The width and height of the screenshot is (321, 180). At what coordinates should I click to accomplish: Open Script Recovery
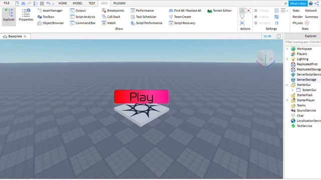coord(182,23)
